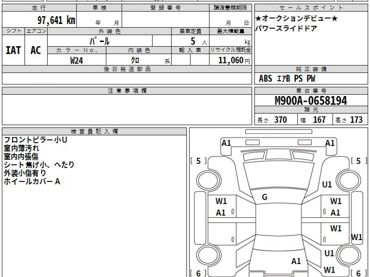Select the IAT shift value

[x=13, y=50]
